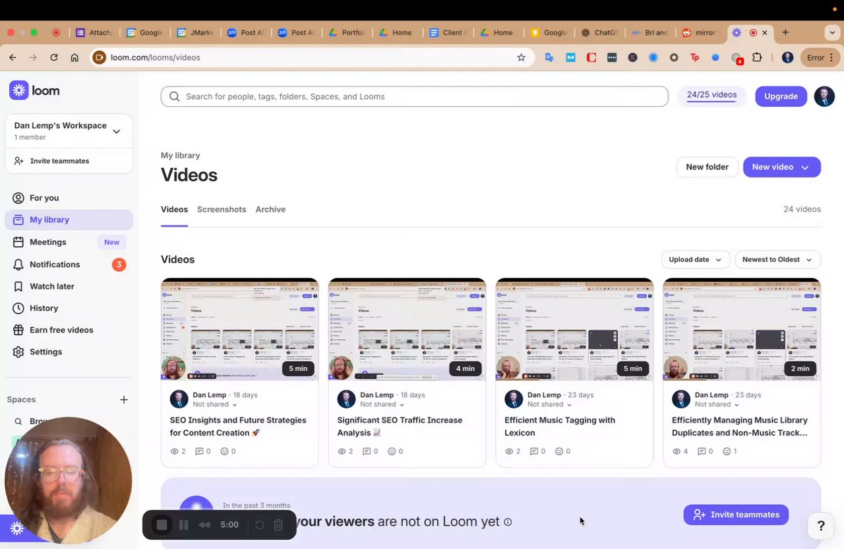This screenshot has height=549, width=844.
Task: Open the 24/25 videos usage link
Action: tap(711, 95)
